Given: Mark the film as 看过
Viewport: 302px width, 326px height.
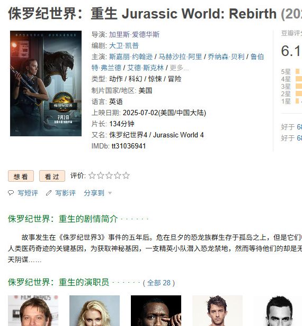Looking at the screenshot, I should pyautogui.click(x=52, y=176).
